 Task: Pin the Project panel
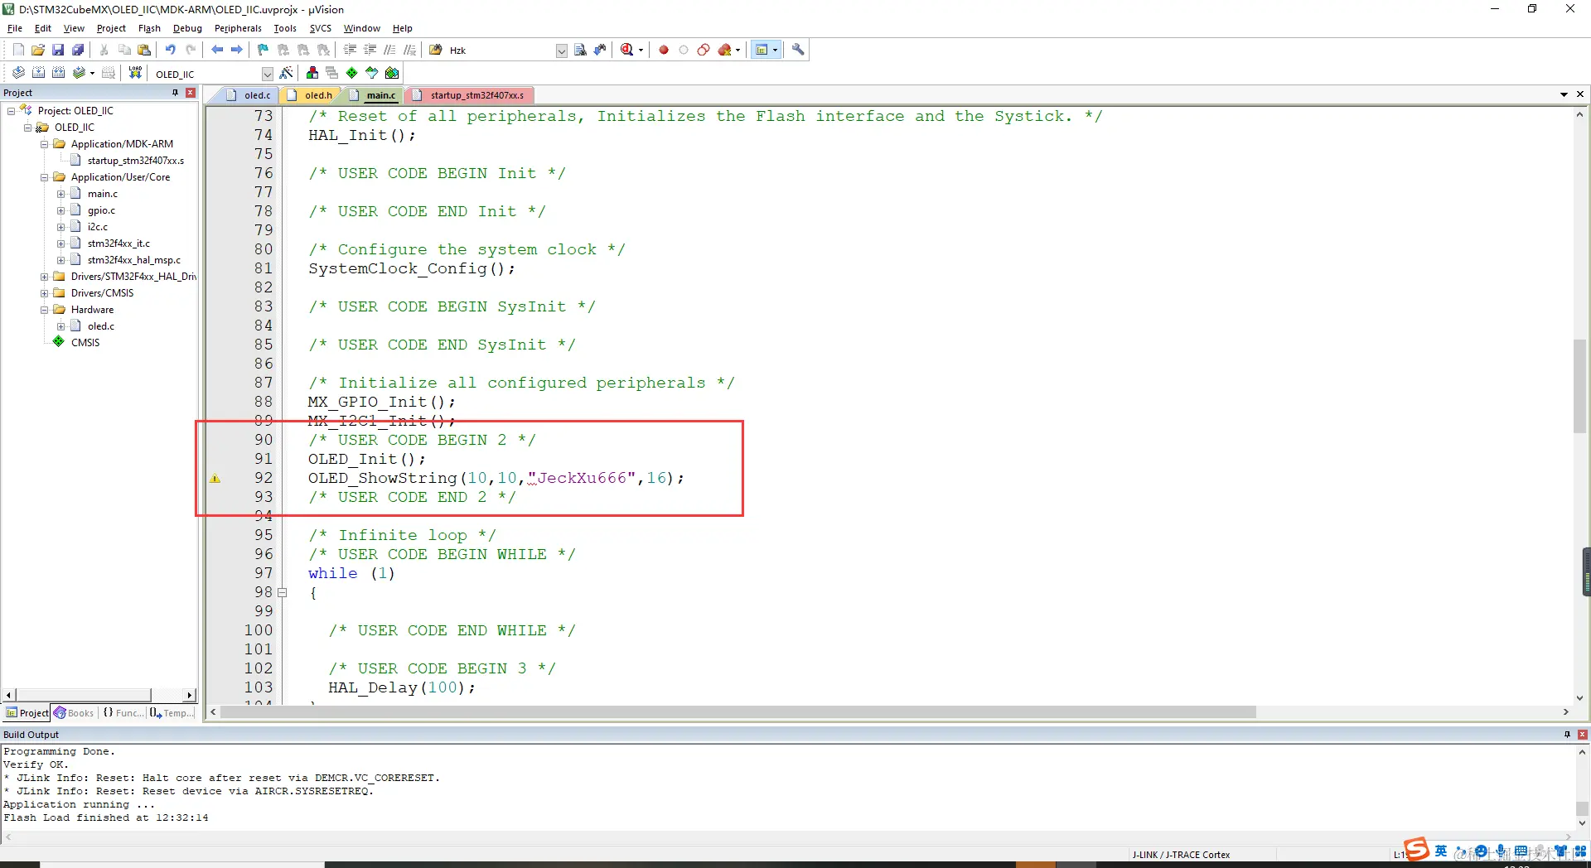(175, 93)
